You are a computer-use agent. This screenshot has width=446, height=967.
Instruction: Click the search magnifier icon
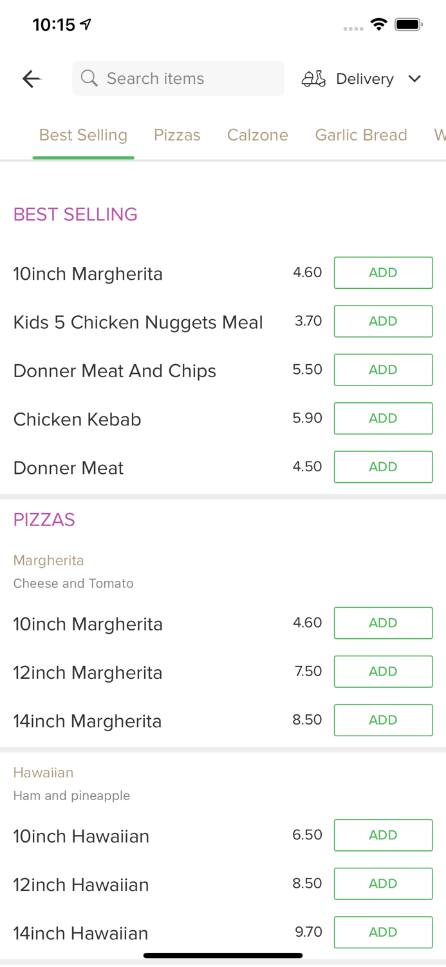89,78
